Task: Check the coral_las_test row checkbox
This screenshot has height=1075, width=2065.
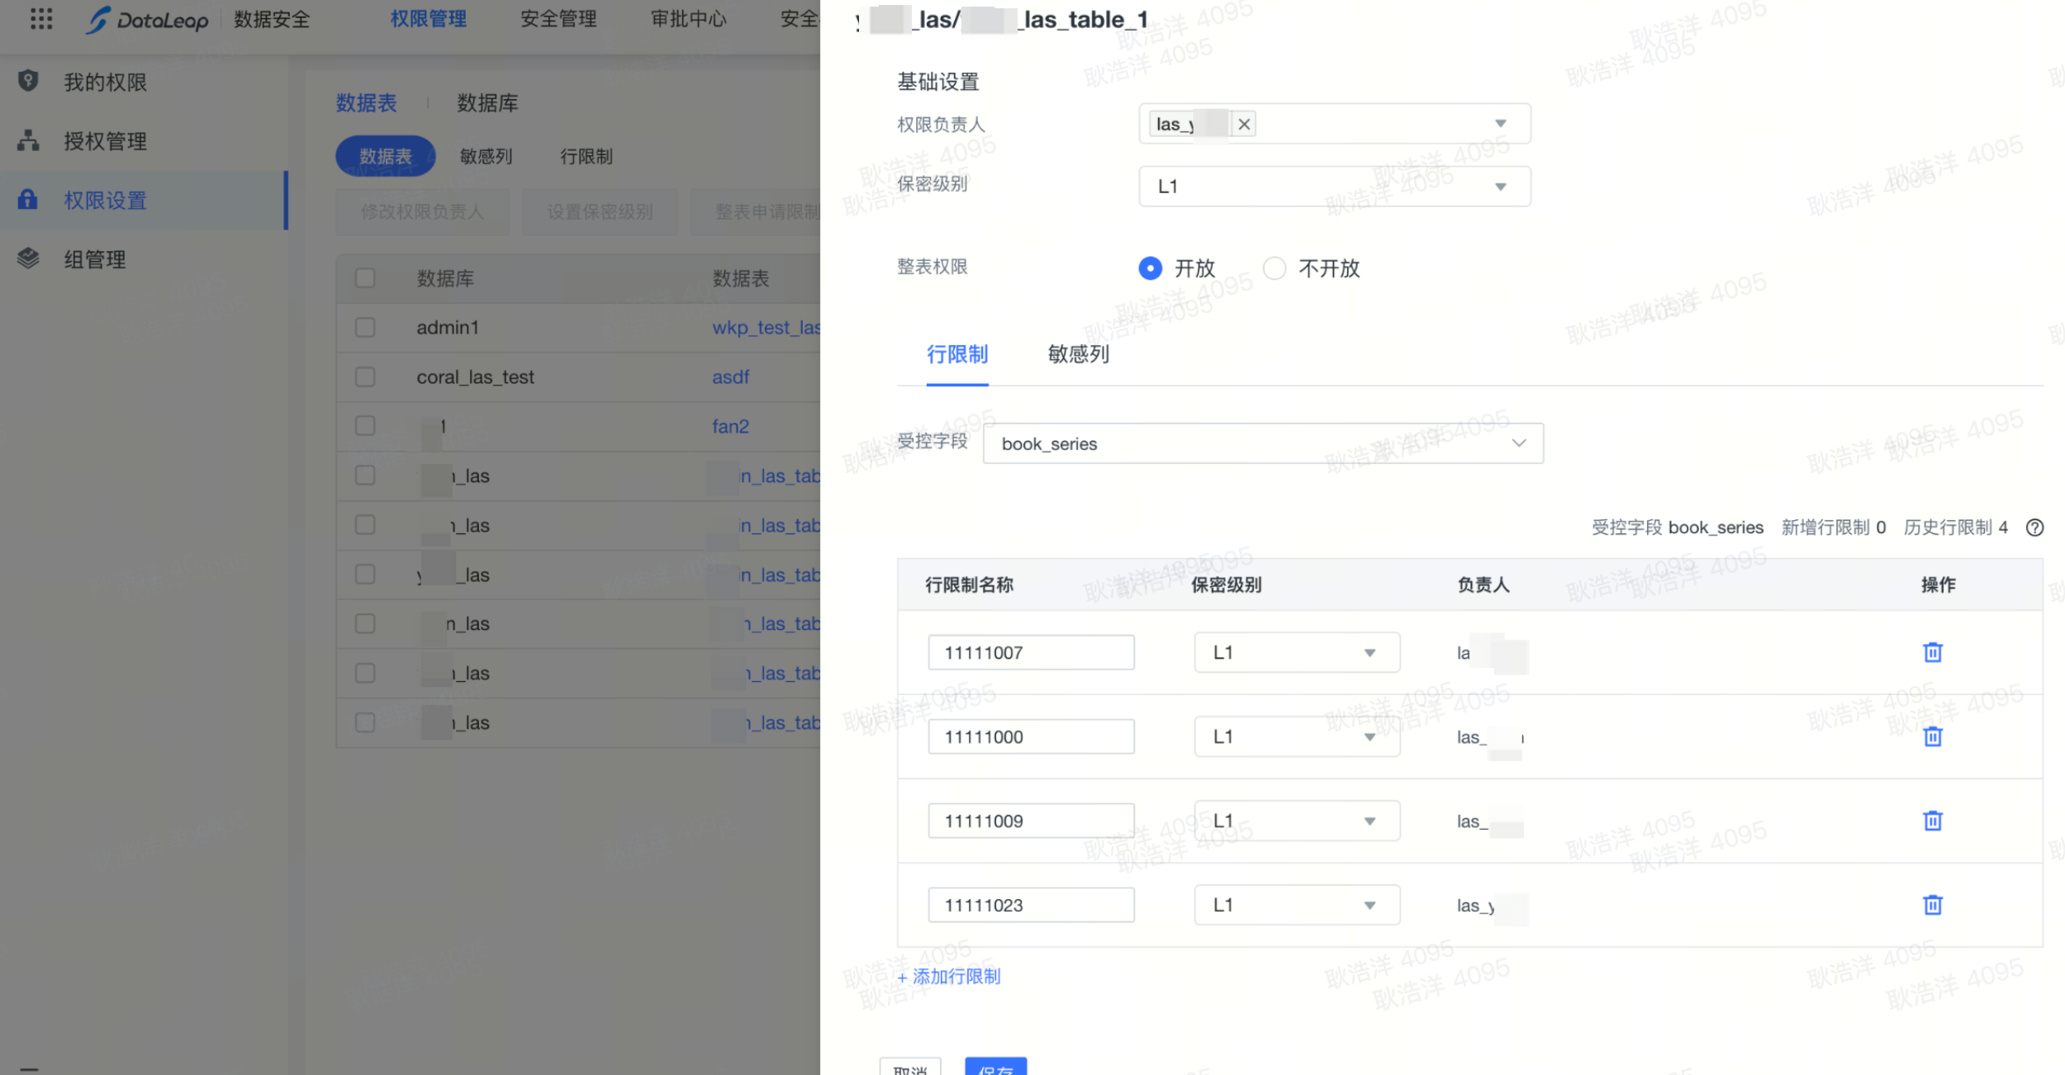Action: [365, 377]
